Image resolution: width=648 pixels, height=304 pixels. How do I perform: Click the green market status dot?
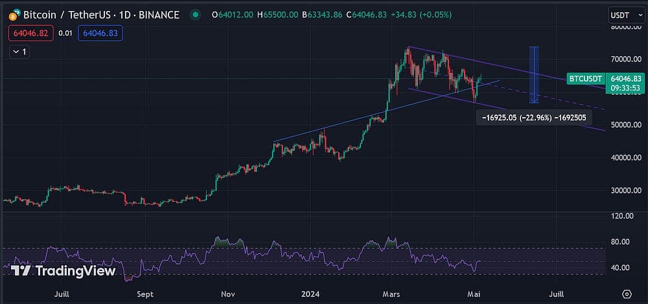coord(196,16)
